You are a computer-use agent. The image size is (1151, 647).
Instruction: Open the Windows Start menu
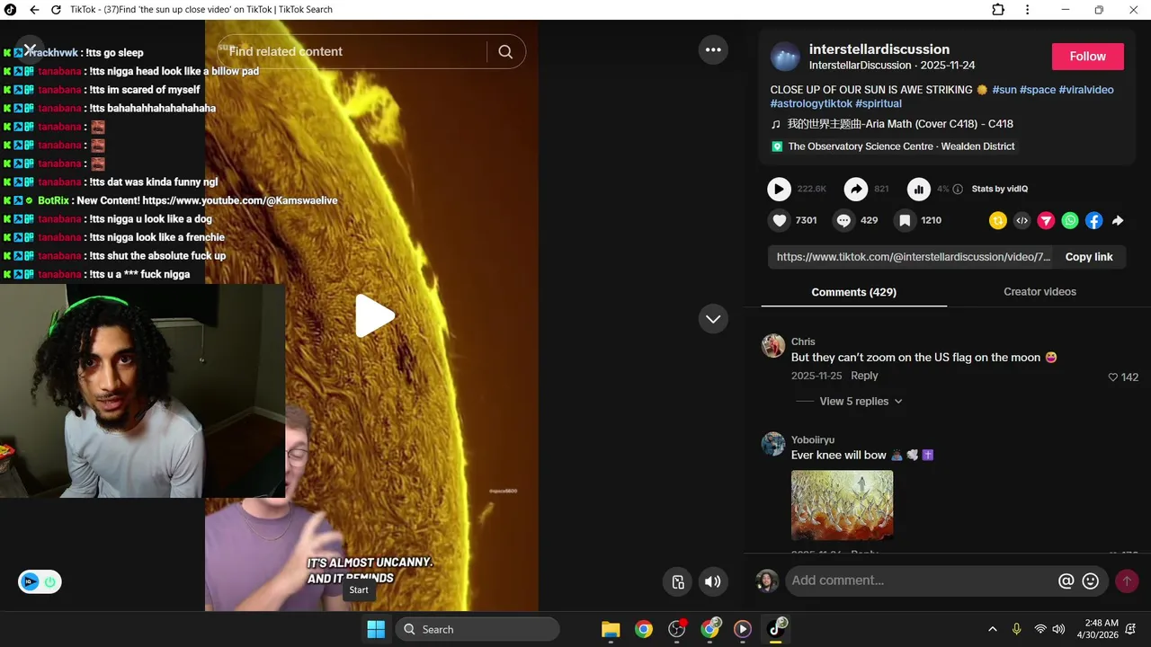pyautogui.click(x=376, y=629)
